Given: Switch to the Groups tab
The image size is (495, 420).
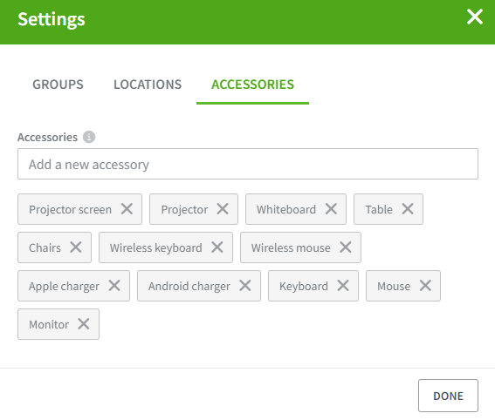Looking at the screenshot, I should tap(58, 85).
